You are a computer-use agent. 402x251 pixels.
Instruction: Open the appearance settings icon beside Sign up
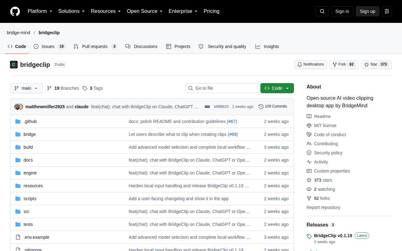click(387, 11)
